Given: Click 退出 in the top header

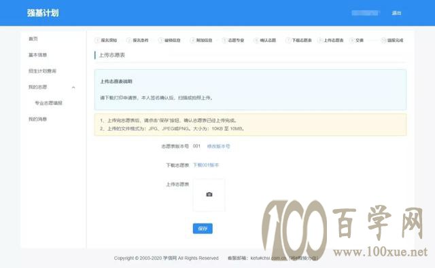Looking at the screenshot, I should pyautogui.click(x=396, y=13).
